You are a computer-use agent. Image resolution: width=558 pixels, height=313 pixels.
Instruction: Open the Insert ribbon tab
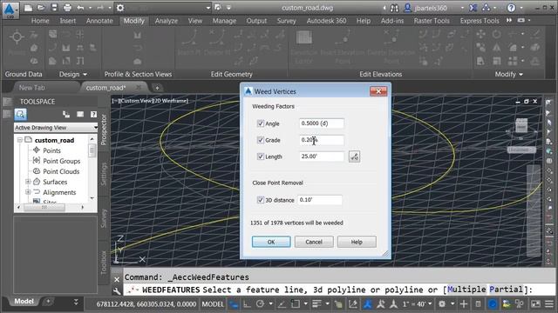(x=68, y=21)
